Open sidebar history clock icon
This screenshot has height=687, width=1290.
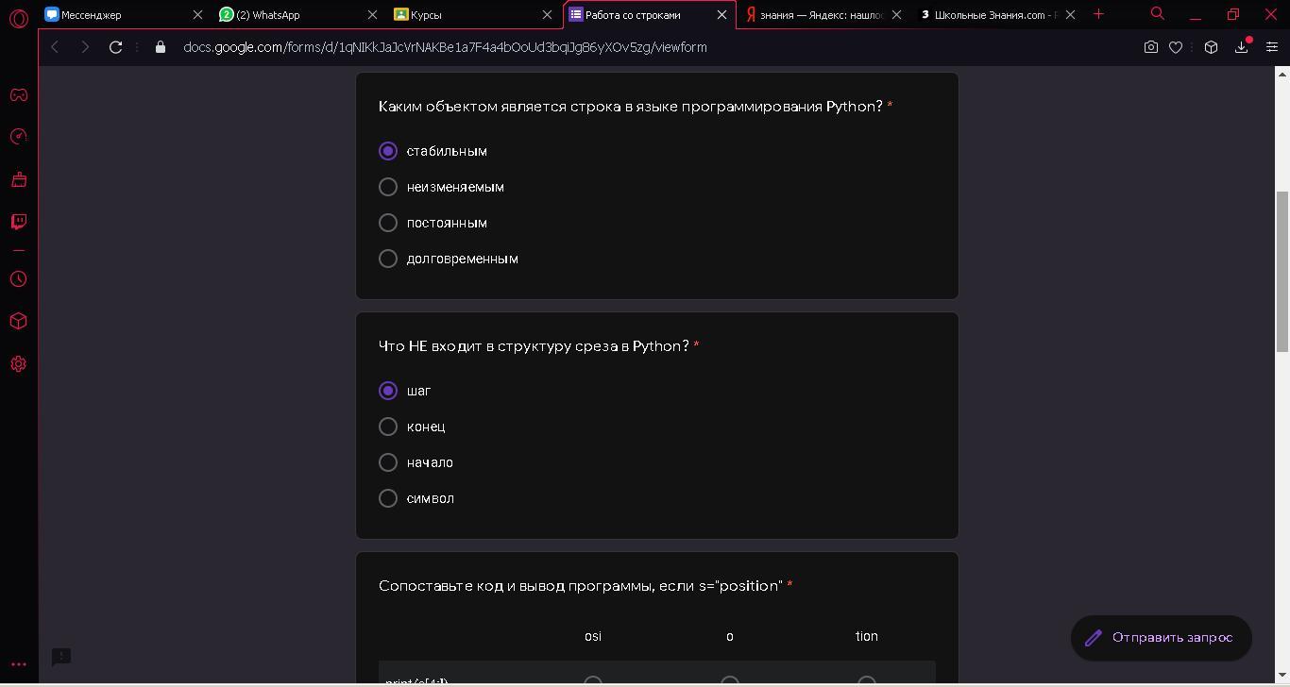click(x=18, y=279)
